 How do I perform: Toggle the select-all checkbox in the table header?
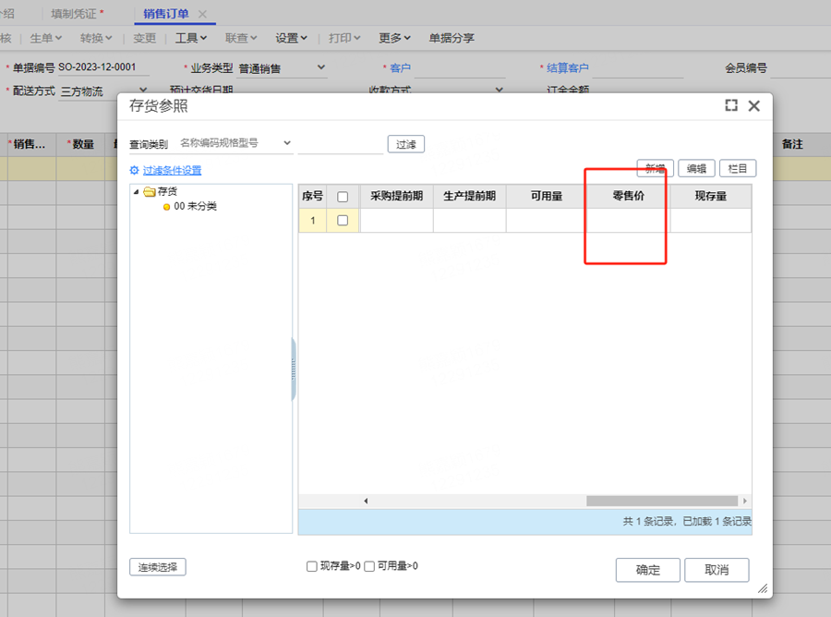click(x=343, y=197)
